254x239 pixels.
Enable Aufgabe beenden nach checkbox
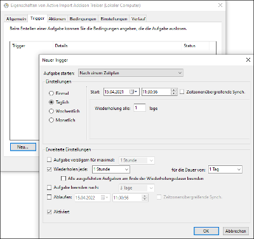(x=49, y=188)
